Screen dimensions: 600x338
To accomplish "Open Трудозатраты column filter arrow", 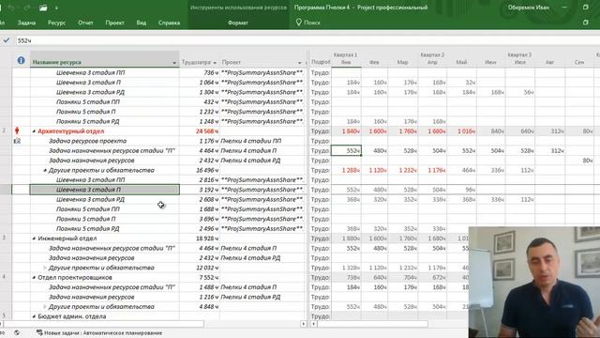I will 215,63.
